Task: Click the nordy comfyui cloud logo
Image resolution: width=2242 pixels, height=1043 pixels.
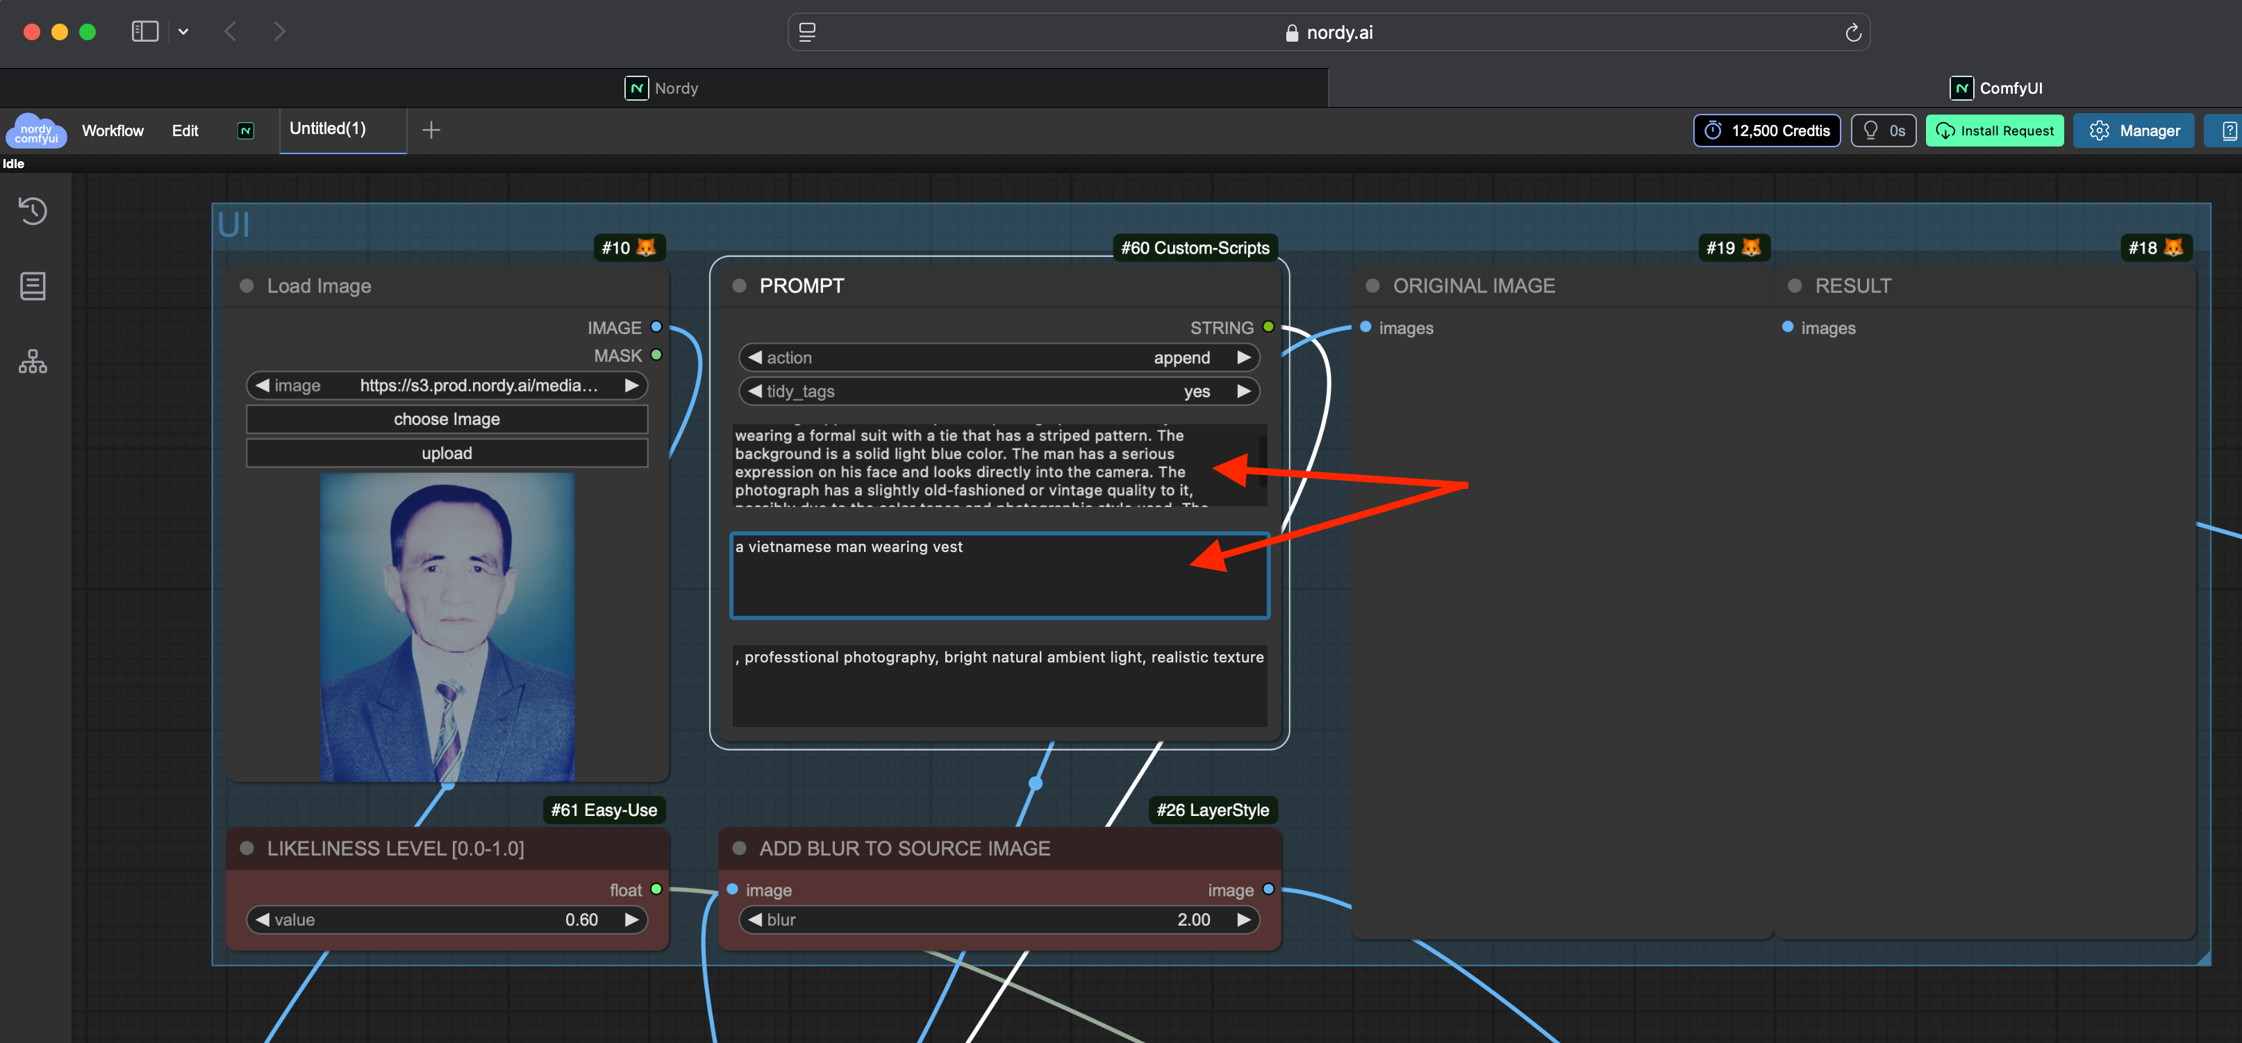Action: [35, 131]
